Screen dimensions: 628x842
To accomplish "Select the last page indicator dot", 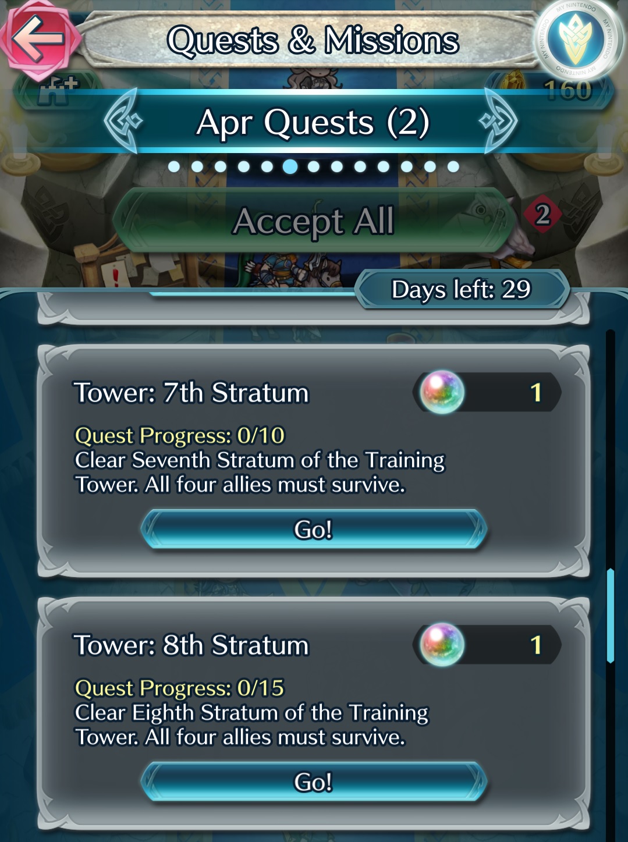I will pyautogui.click(x=453, y=167).
